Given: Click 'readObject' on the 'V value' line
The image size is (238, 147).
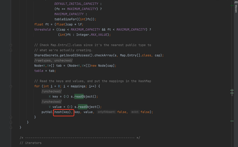Looking at the screenshot, I should click(87, 107).
